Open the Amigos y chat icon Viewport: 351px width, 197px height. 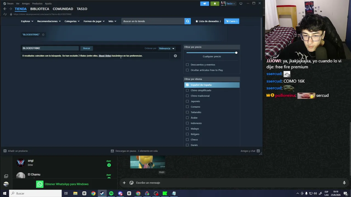point(258,151)
